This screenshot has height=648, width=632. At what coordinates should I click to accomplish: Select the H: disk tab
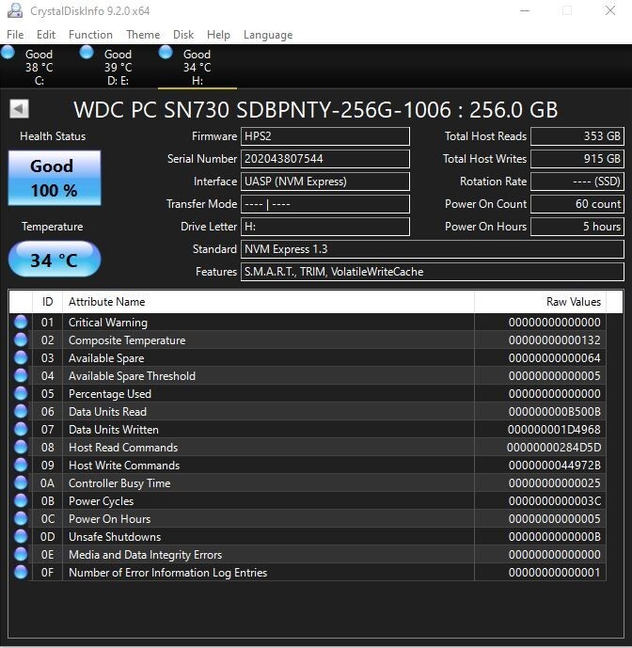coord(197,67)
